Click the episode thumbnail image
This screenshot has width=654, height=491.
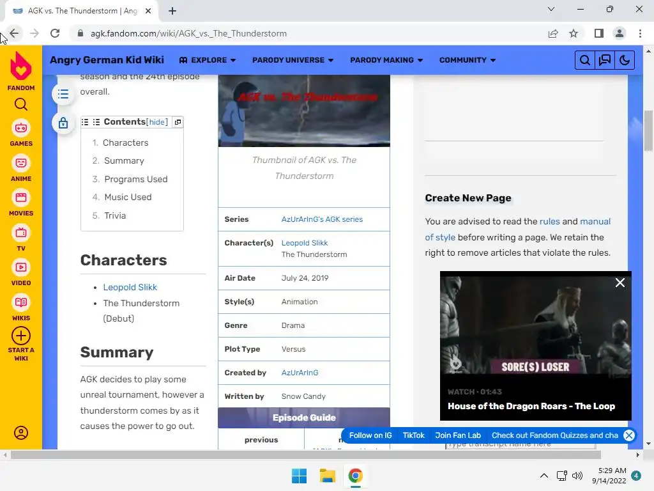(x=304, y=111)
